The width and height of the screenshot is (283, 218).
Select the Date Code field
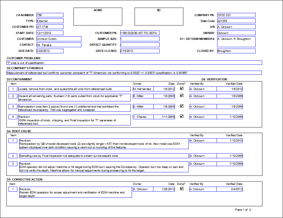tap(236, 21)
